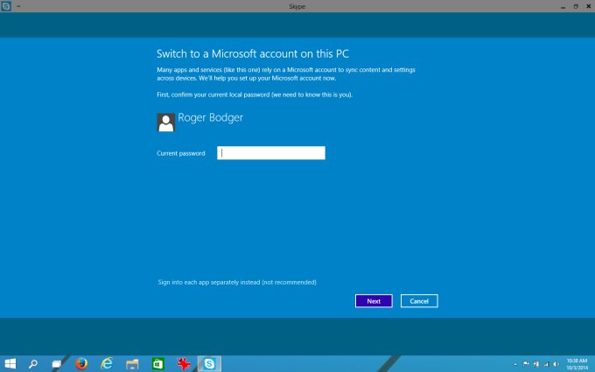Image resolution: width=595 pixels, height=372 pixels.
Task: Open the clock showing 10/3/2014
Action: click(577, 364)
